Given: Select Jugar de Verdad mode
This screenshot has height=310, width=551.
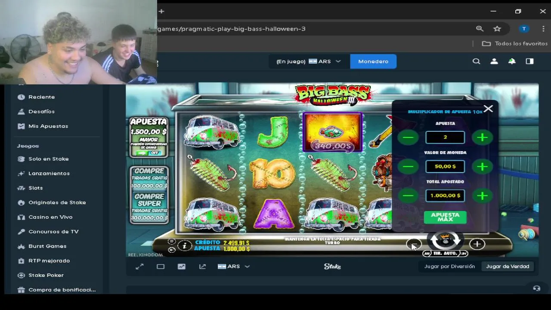Looking at the screenshot, I should pos(508,267).
